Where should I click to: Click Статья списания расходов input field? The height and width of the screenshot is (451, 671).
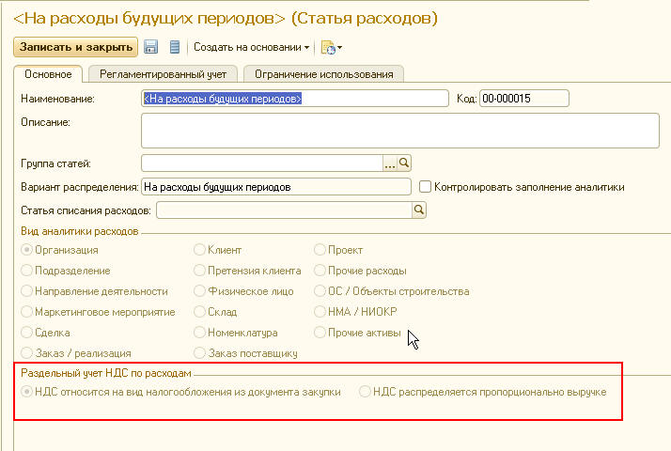click(x=284, y=210)
